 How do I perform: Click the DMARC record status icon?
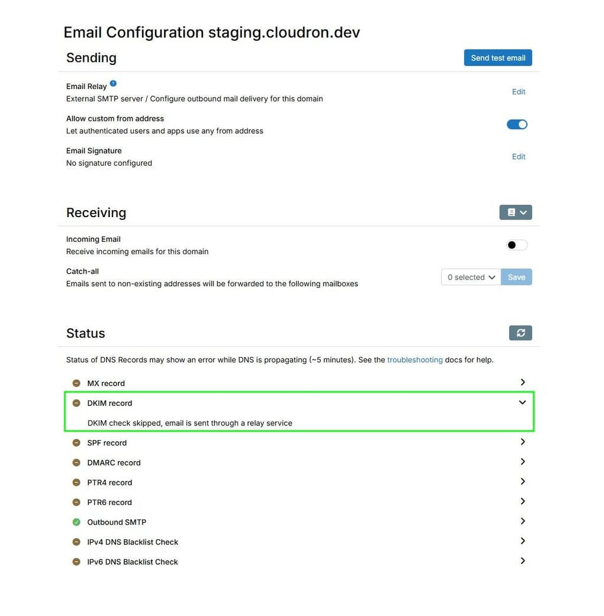[76, 463]
